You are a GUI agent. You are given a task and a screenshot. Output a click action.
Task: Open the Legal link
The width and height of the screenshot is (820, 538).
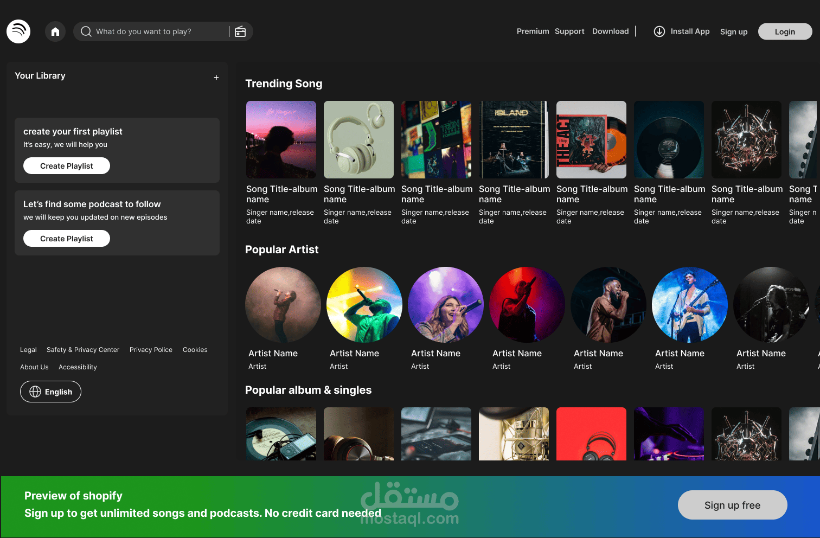(28, 350)
